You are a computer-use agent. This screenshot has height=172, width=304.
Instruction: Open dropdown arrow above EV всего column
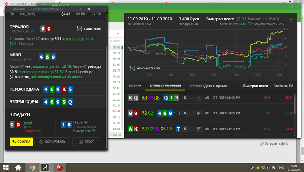coord(118,34)
